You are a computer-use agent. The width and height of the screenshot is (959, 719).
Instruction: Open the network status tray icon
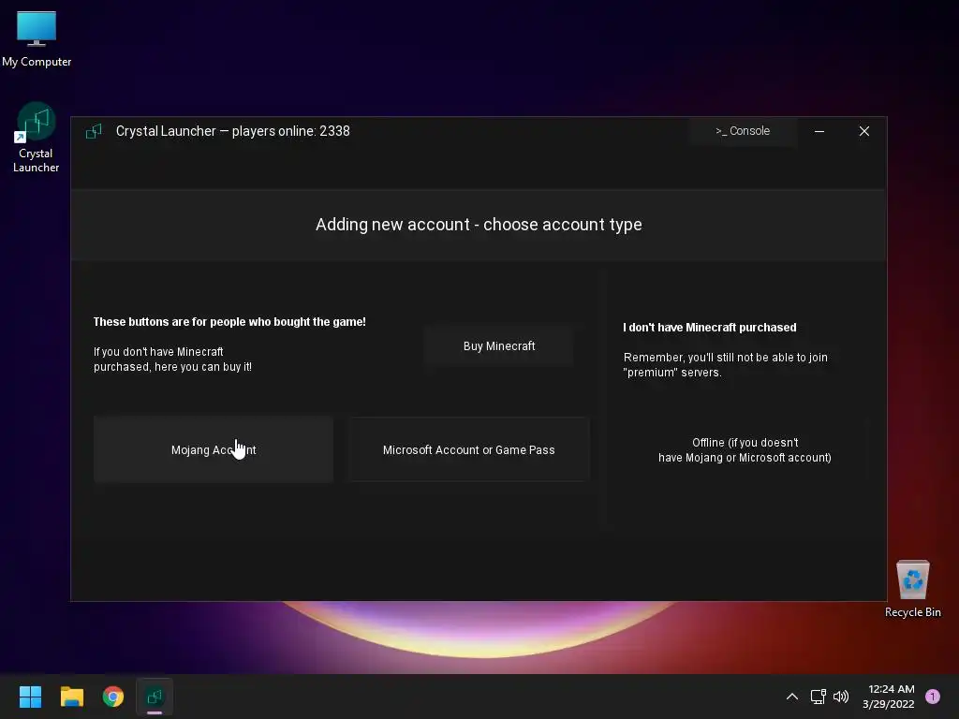click(818, 697)
